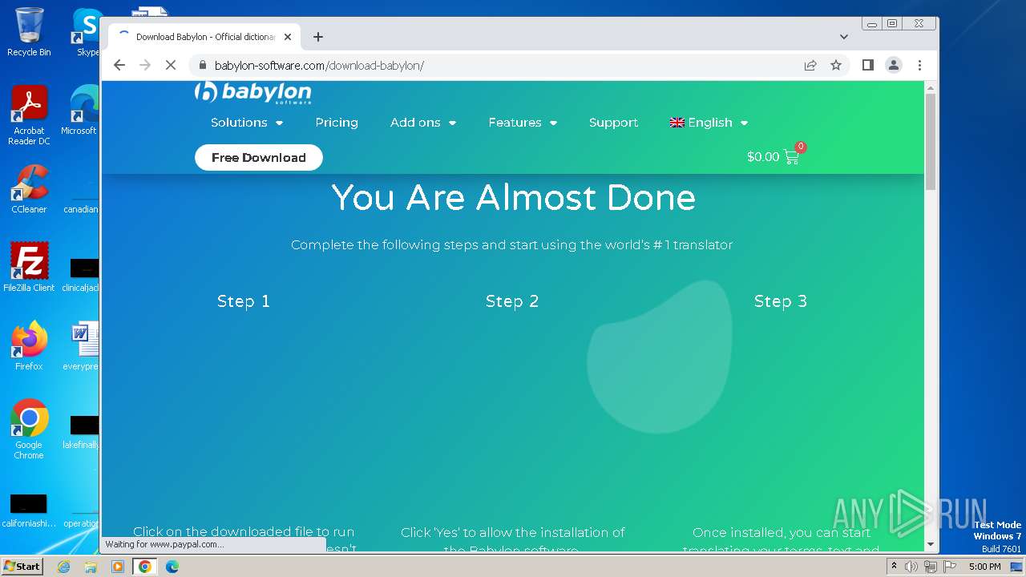Open Microsoft Edge in the taskbar
1026x577 pixels.
[172, 567]
